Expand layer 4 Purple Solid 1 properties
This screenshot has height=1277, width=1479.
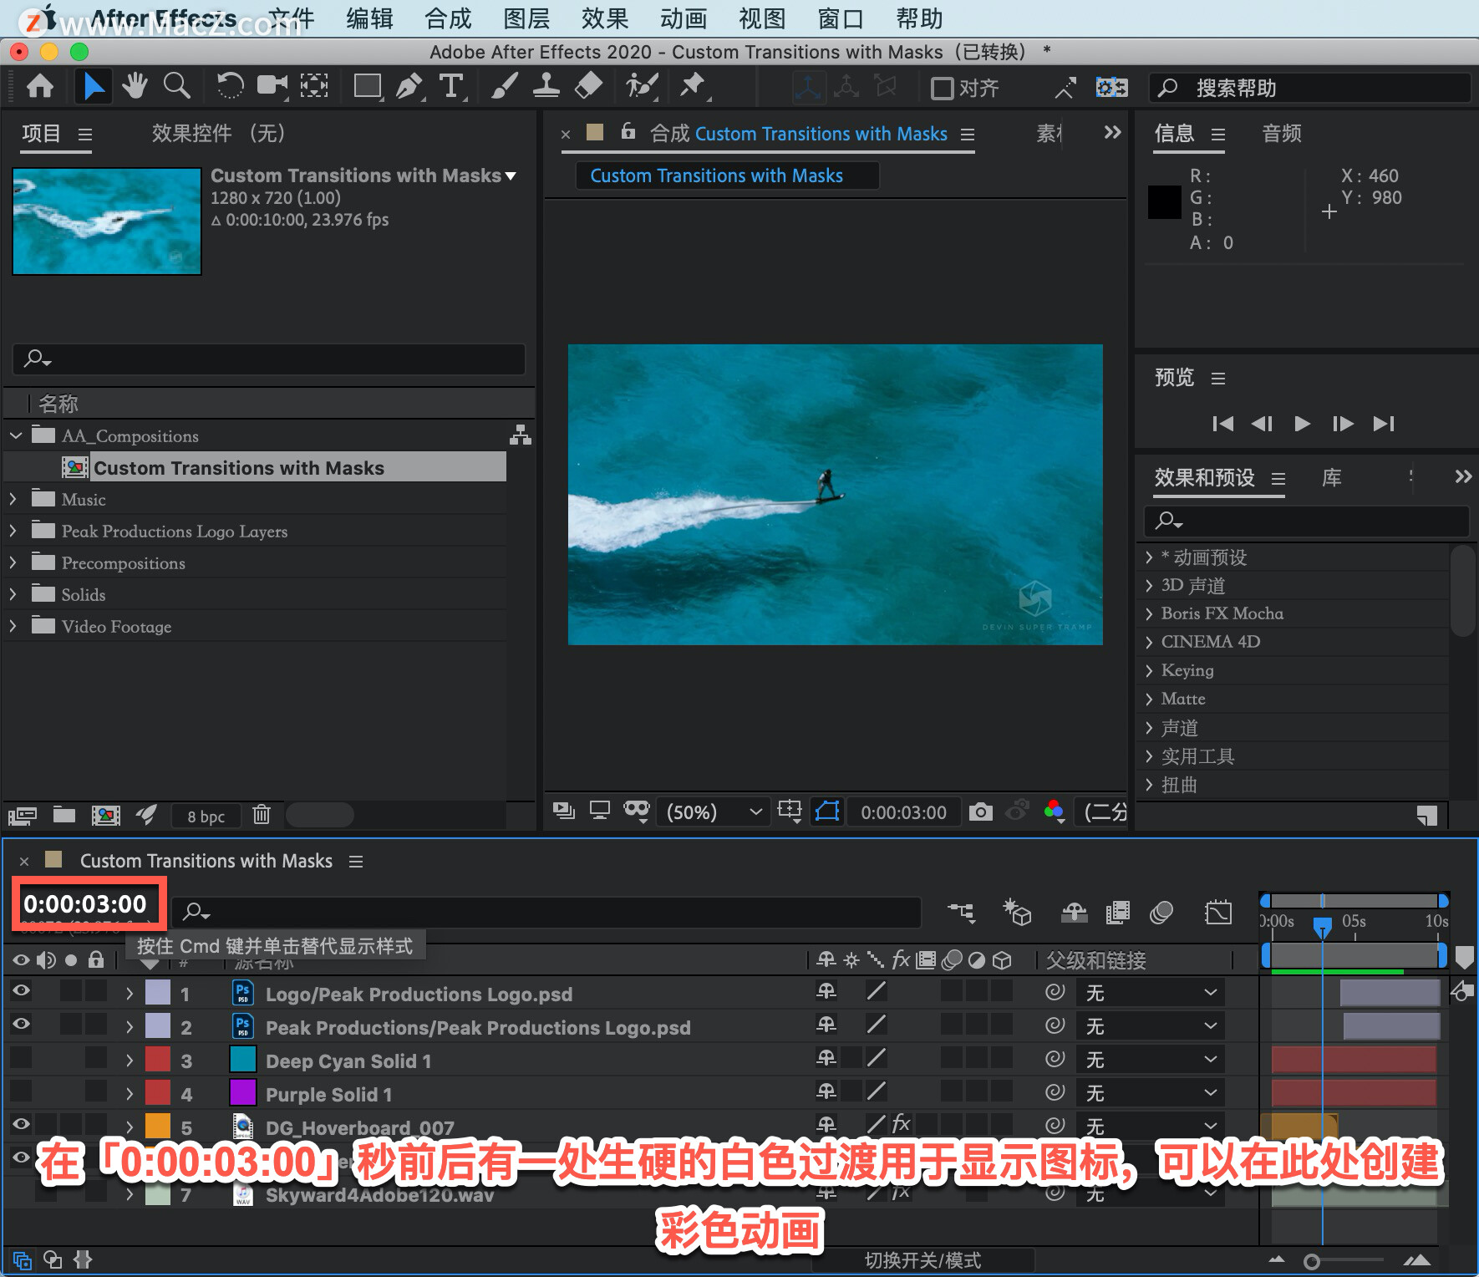point(130,1093)
